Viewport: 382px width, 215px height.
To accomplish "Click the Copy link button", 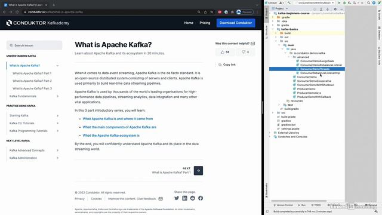I will 227,64.
